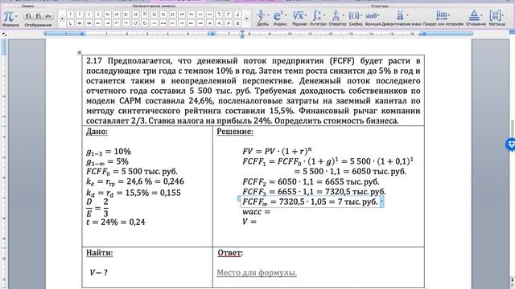Click the 'V – ?' line

[x=98, y=273]
